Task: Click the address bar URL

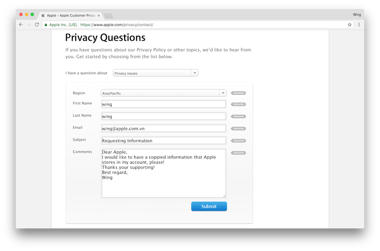Action: pyautogui.click(x=116, y=25)
